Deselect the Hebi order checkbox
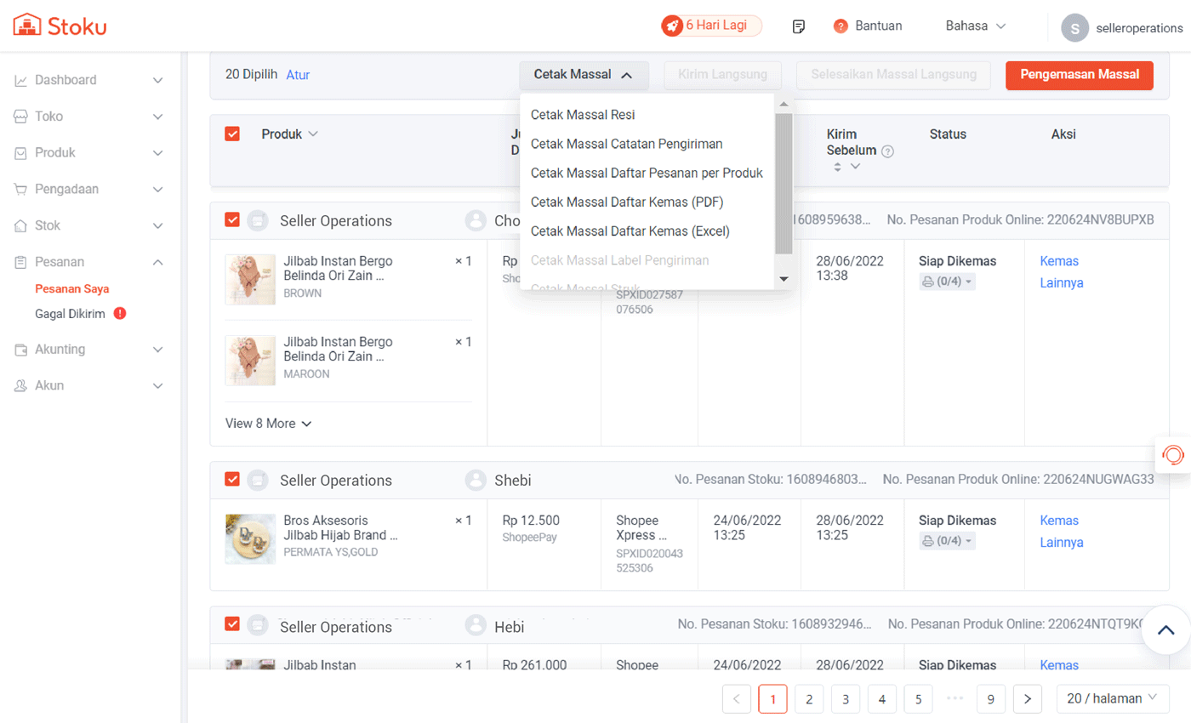 point(232,624)
